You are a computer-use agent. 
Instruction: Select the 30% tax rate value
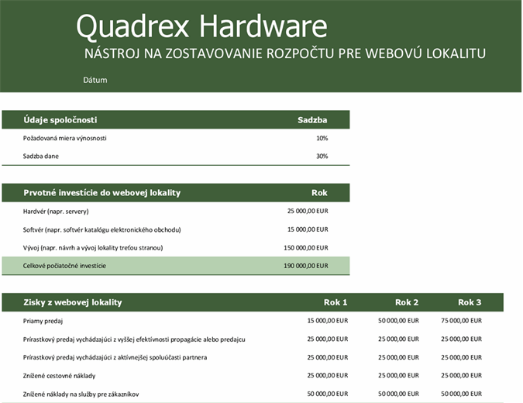point(322,156)
